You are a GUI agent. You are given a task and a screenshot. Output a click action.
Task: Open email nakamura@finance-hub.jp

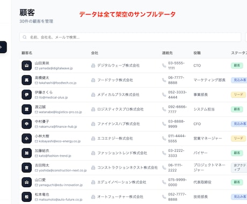pyautogui.click(x=58, y=127)
